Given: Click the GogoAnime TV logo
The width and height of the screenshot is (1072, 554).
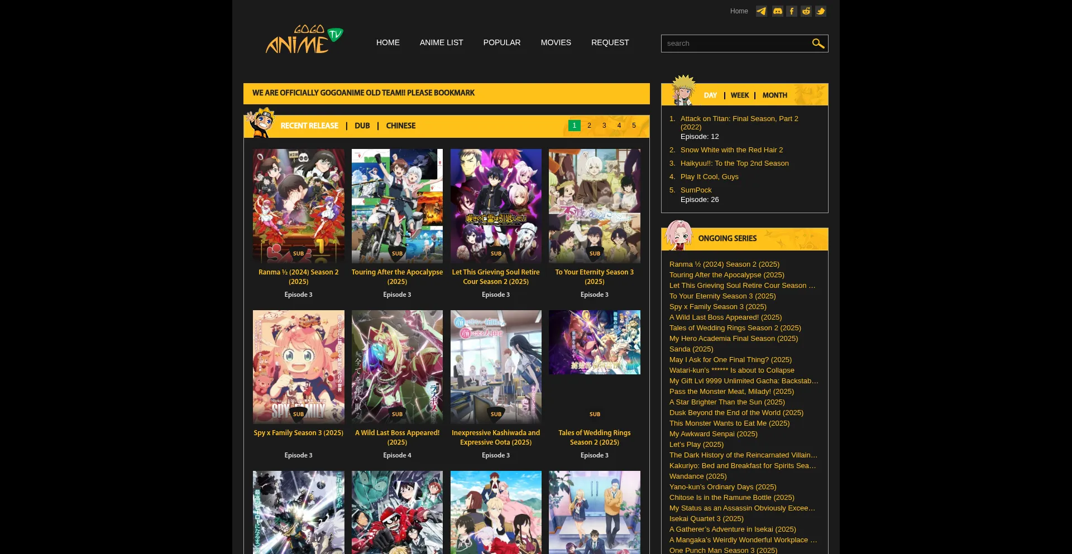Looking at the screenshot, I should click(304, 40).
